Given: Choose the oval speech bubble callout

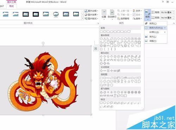Looking at the screenshot, I should pyautogui.click(x=108, y=103).
